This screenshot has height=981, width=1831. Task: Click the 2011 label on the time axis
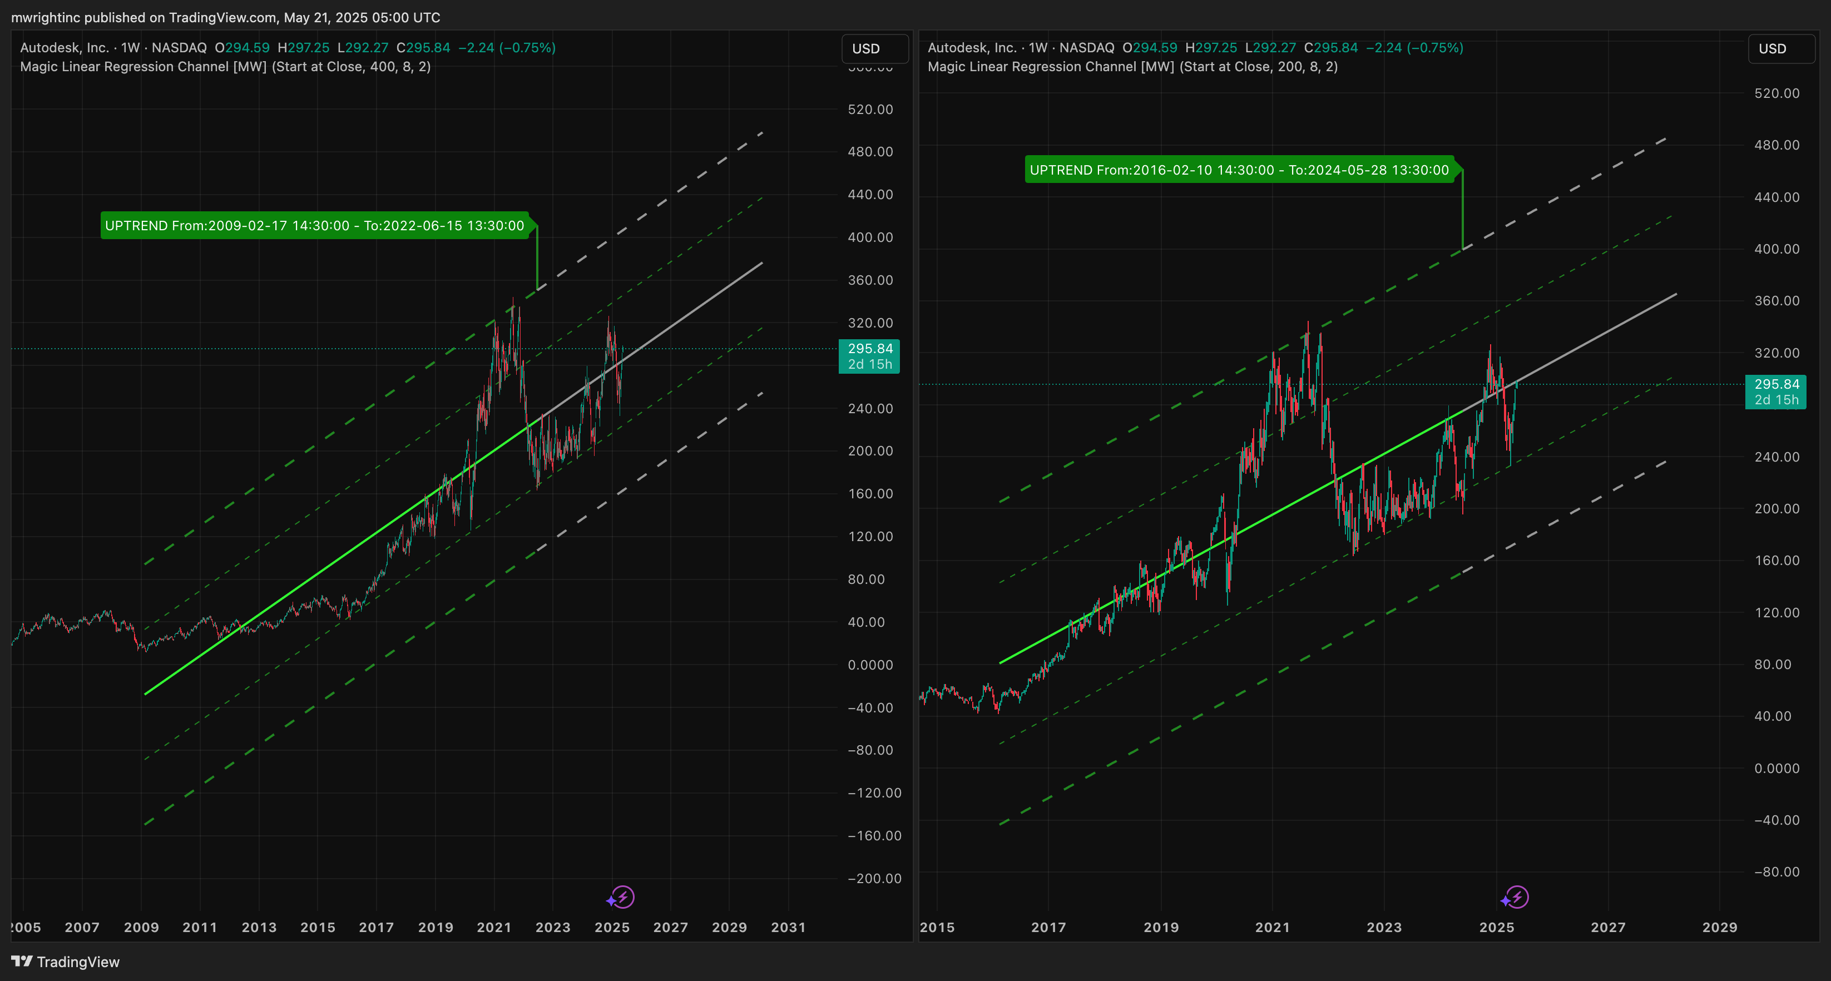[200, 927]
